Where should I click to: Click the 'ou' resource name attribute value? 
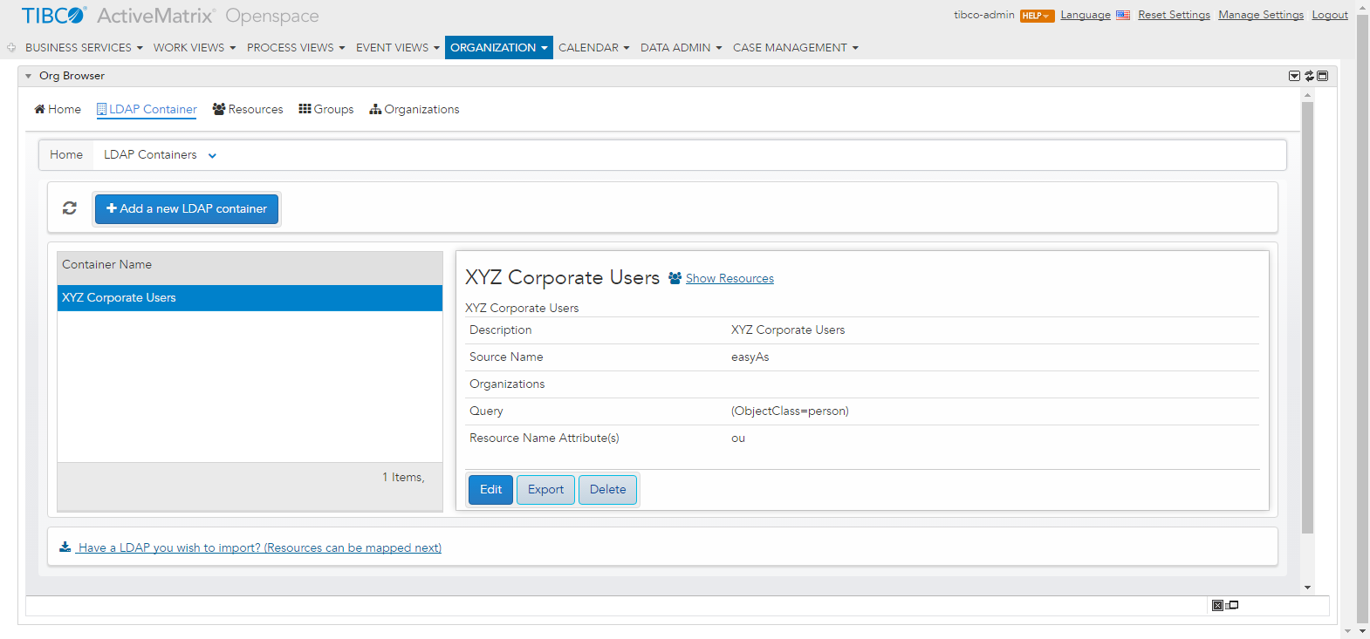[x=738, y=438]
